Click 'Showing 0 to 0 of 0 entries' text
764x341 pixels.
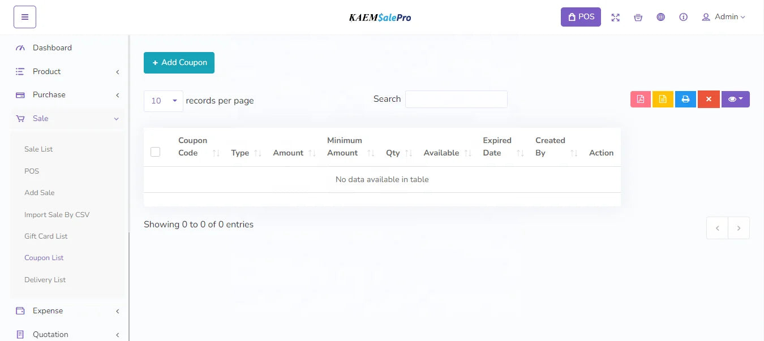(x=199, y=225)
